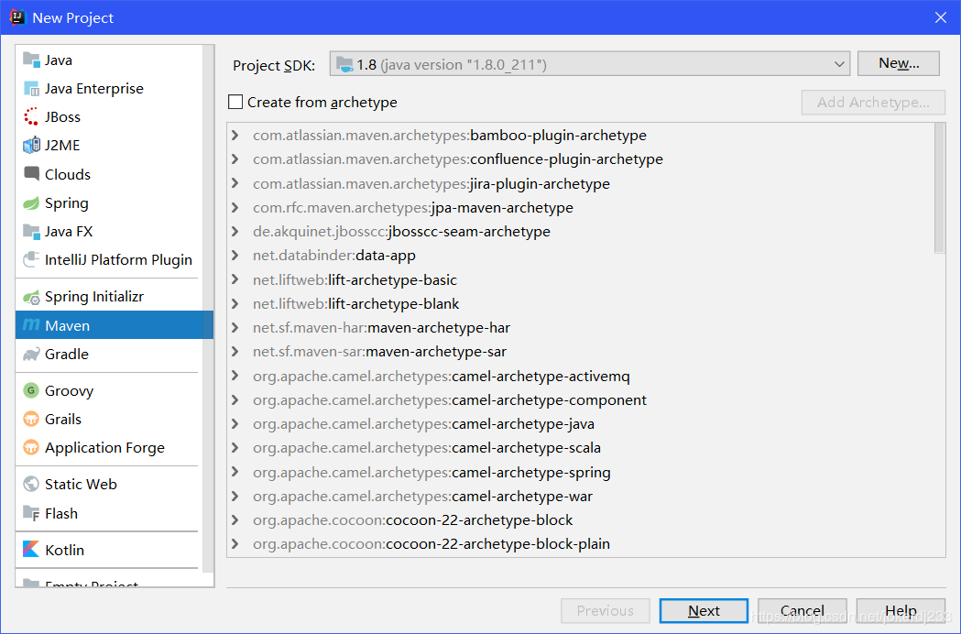Click the SDK folder icon in combo box
Screen dimensions: 961x634
click(345, 64)
